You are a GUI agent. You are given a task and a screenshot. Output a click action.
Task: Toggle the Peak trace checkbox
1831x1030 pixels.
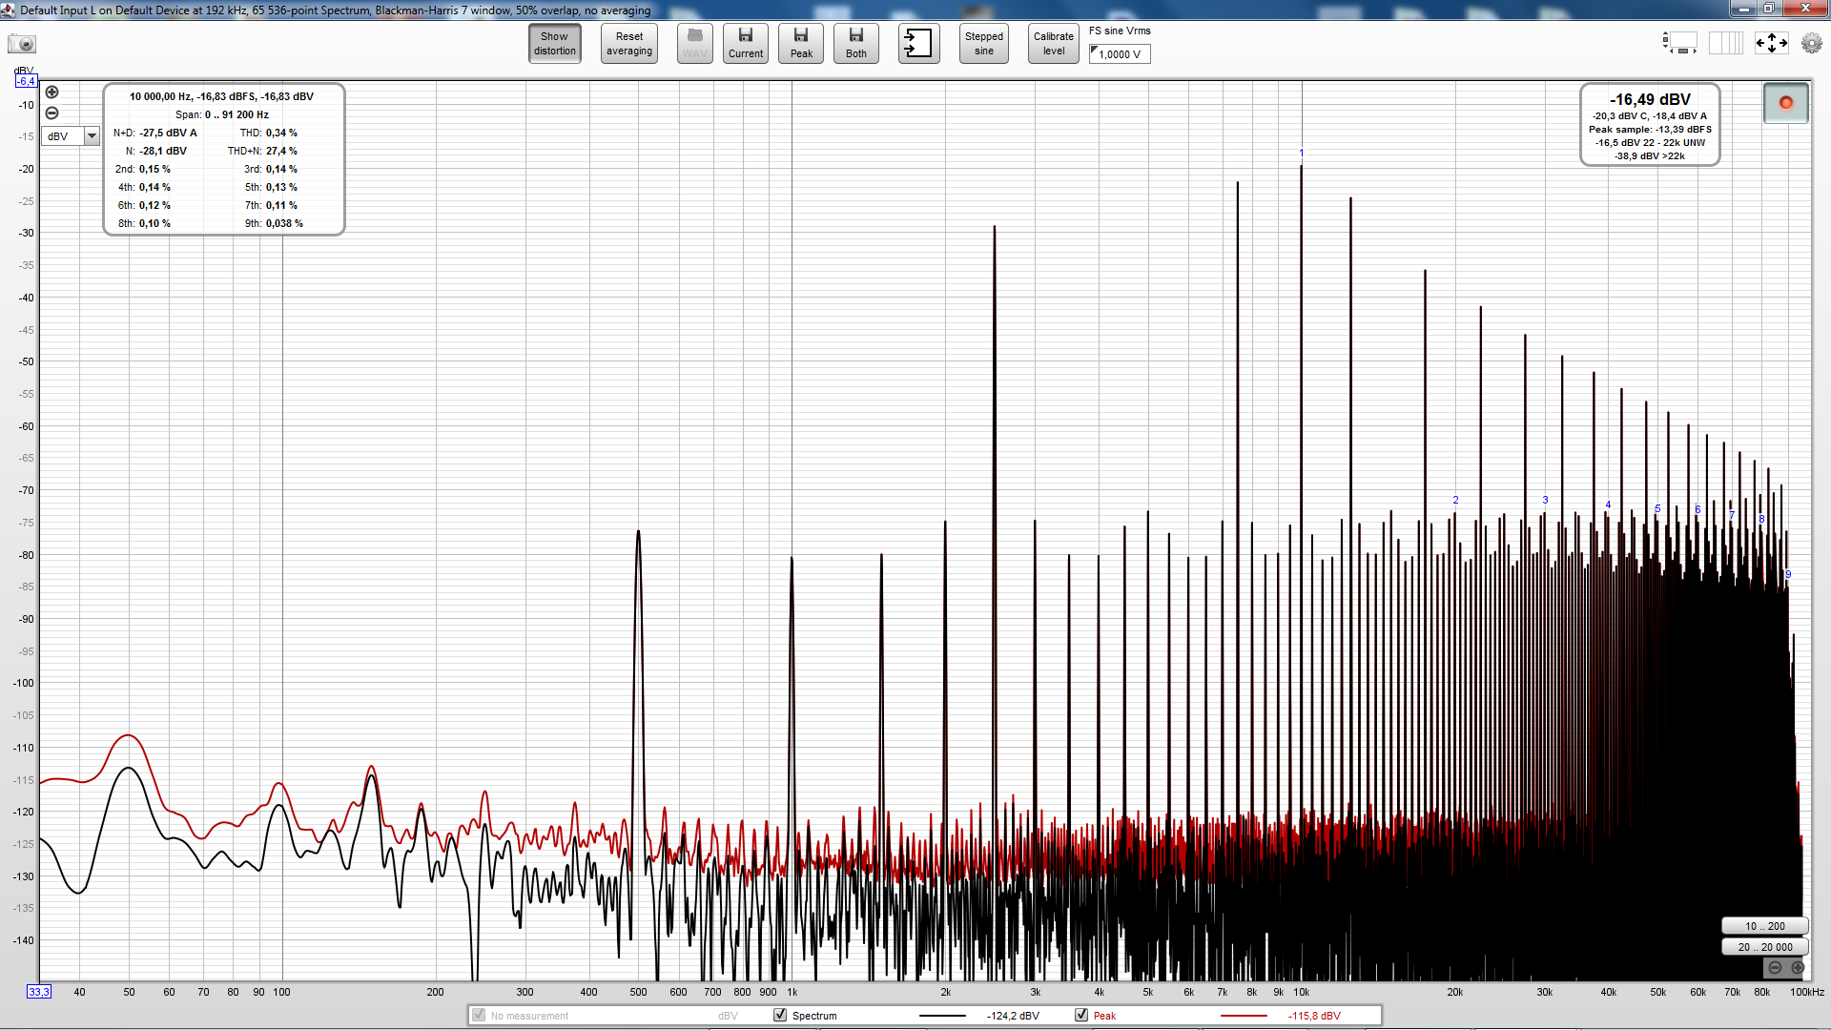click(1081, 1015)
